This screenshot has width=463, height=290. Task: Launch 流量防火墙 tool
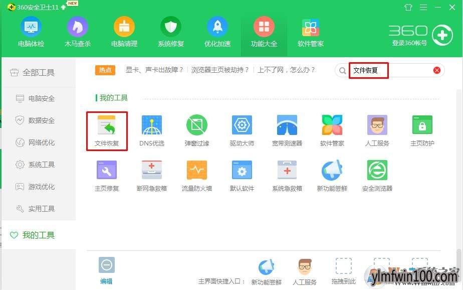[197, 176]
